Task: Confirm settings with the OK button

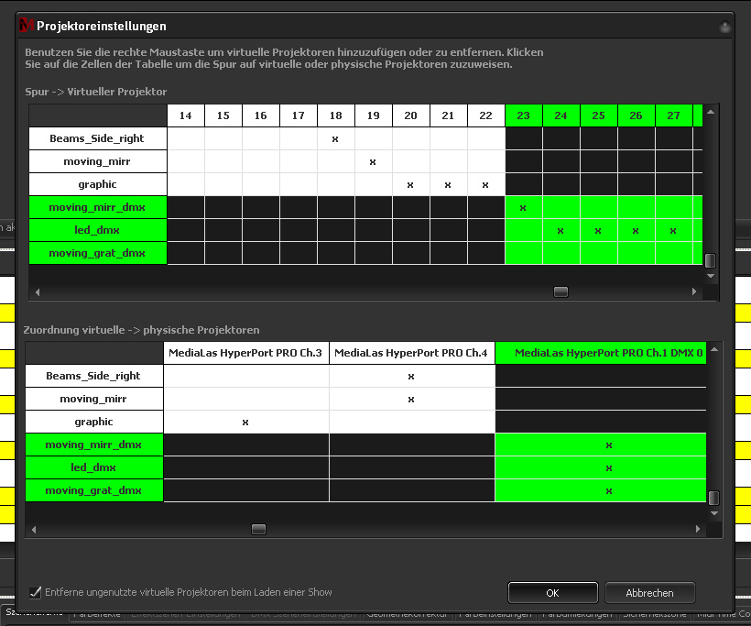Action: 552,593
